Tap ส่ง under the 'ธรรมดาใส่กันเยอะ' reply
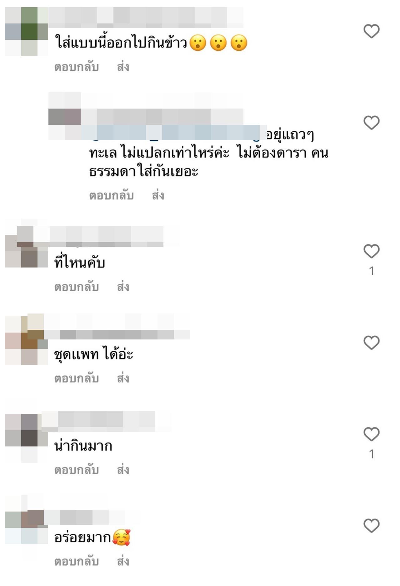 tap(158, 195)
